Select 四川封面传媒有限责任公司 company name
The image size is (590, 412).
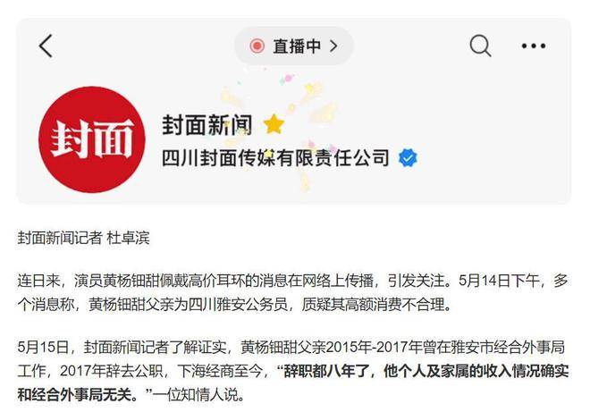pyautogui.click(x=275, y=157)
